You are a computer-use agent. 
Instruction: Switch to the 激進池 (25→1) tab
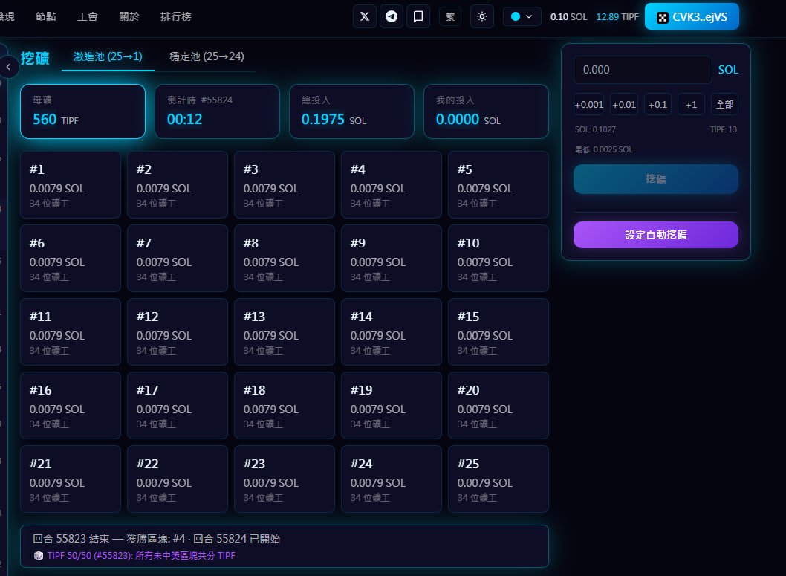[108, 56]
